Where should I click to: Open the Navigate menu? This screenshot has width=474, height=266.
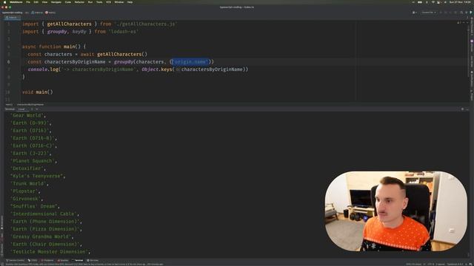(x=56, y=2)
